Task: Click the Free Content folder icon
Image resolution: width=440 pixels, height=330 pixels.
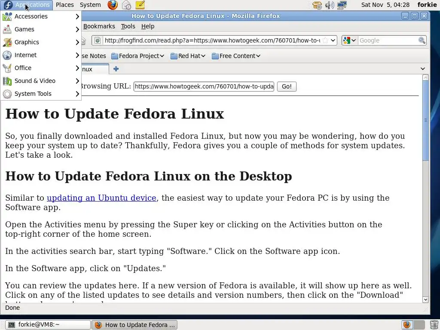Action: coord(215,56)
